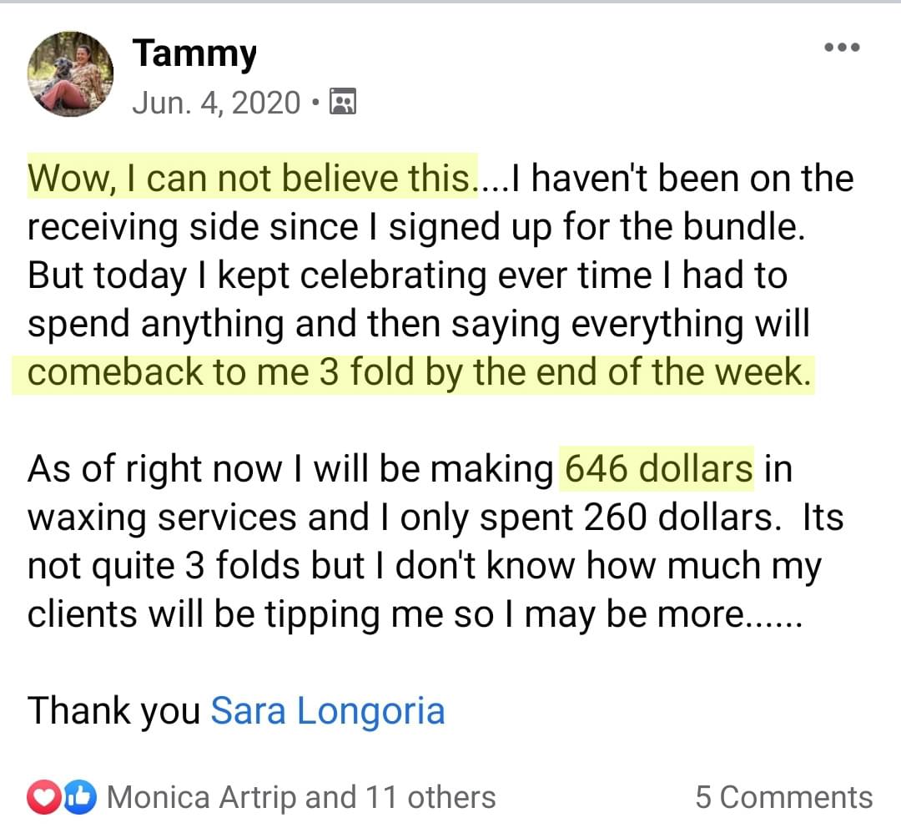View the 5 Comments section
Screen dimensions: 901x838
click(783, 797)
